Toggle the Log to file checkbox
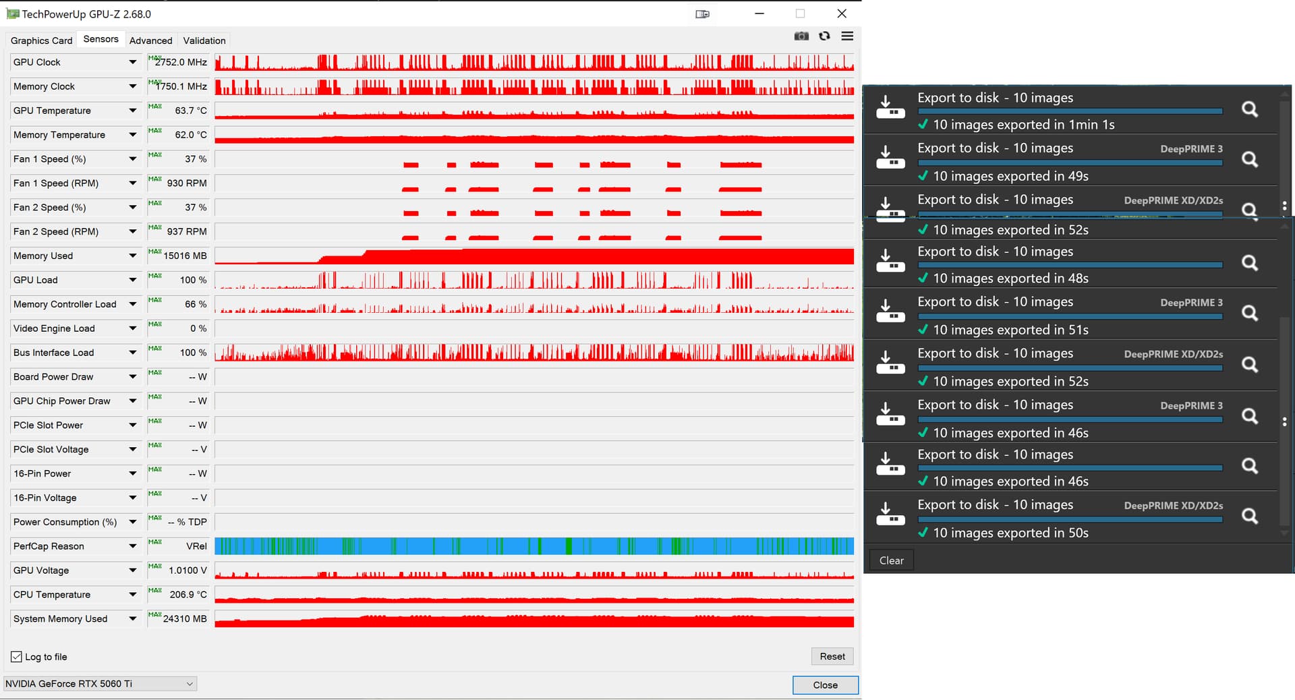This screenshot has height=700, width=1295. point(17,657)
